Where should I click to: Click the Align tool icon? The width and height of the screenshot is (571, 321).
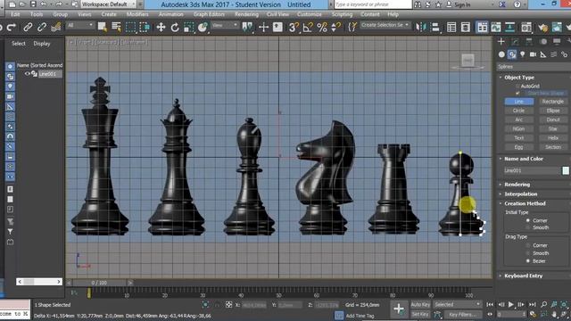click(434, 28)
